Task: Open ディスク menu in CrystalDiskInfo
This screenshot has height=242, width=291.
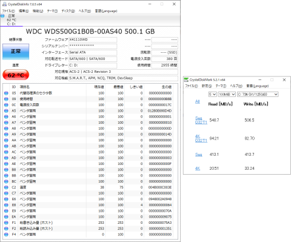Action: click(x=68, y=11)
